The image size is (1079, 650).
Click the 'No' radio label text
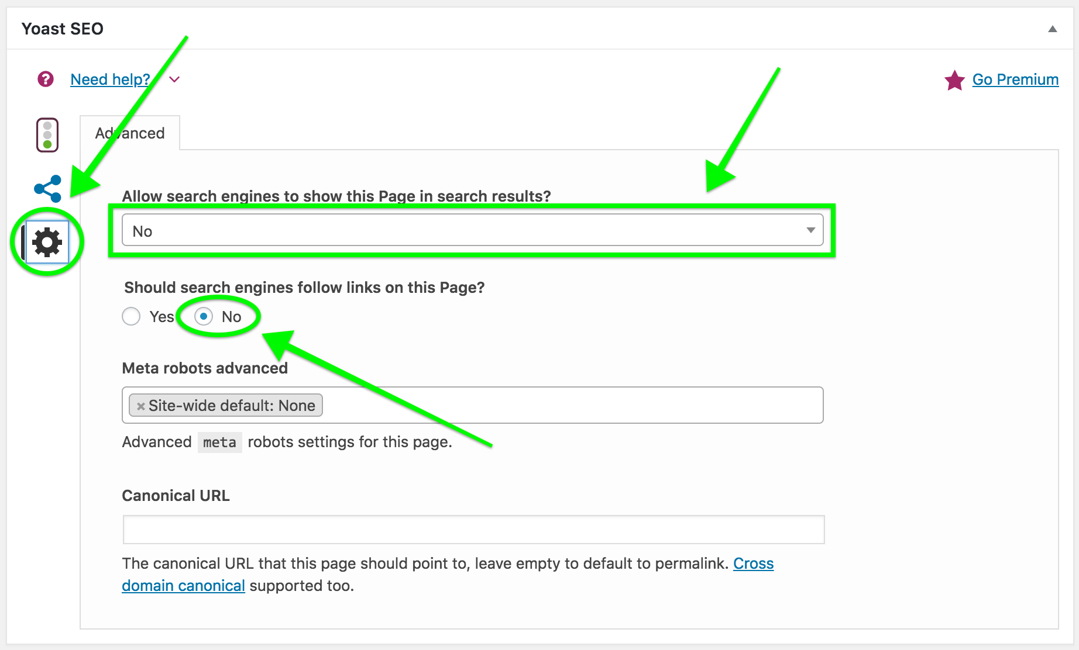[232, 317]
